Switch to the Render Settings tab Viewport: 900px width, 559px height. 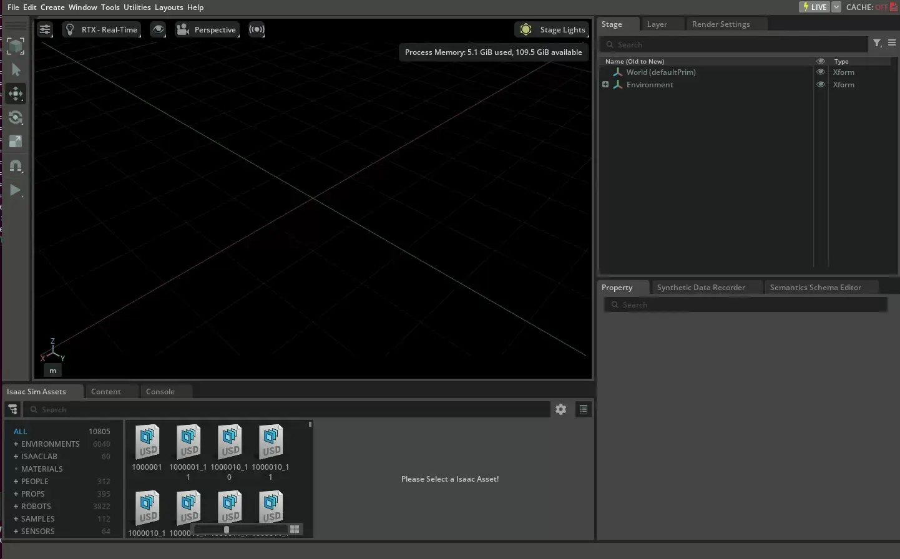click(x=720, y=24)
